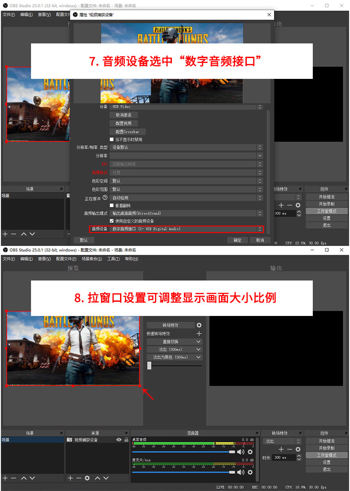Remove source with minus icon in 来源 panel
Screen dimensions: 350x491
click(x=78, y=478)
